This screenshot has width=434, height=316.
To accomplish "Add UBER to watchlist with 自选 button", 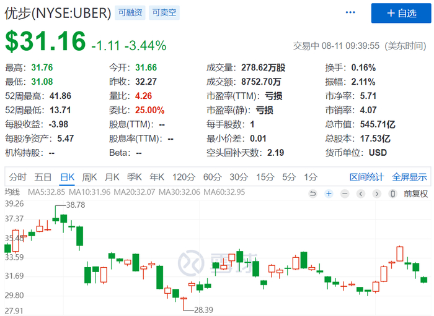I will coord(401,13).
